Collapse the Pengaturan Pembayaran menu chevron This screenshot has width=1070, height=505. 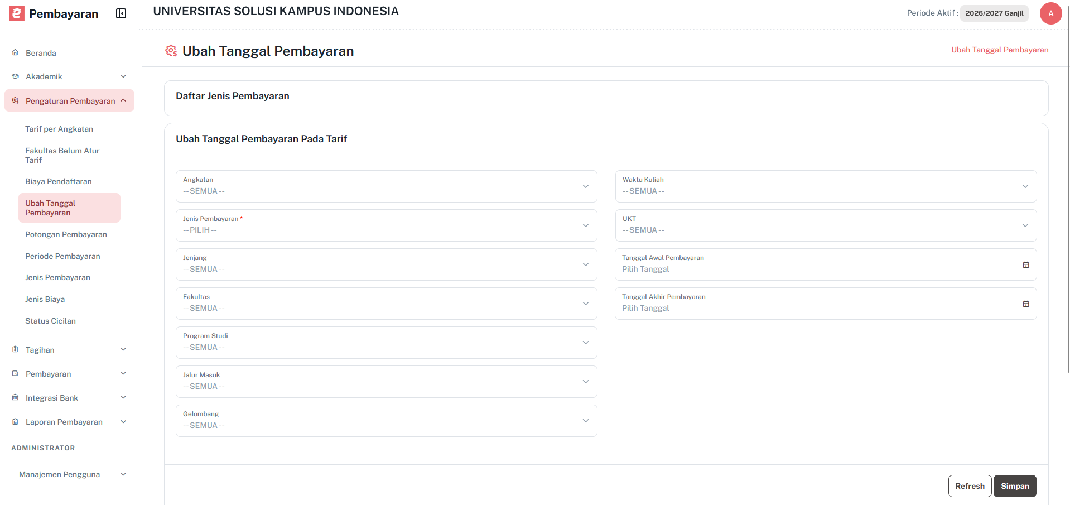click(123, 100)
